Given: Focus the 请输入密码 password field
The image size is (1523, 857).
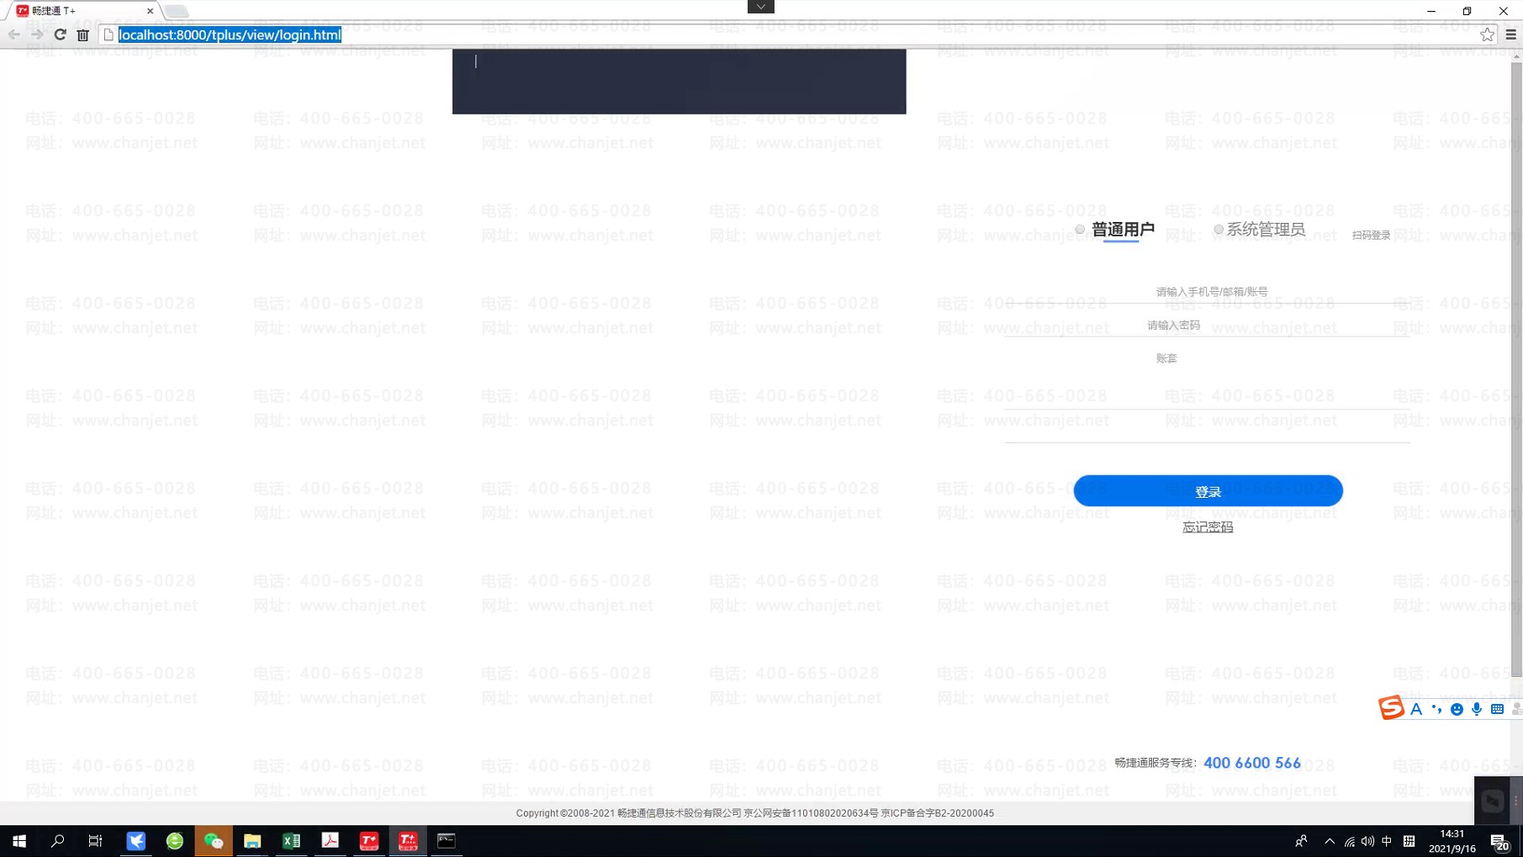Looking at the screenshot, I should coord(1208,325).
